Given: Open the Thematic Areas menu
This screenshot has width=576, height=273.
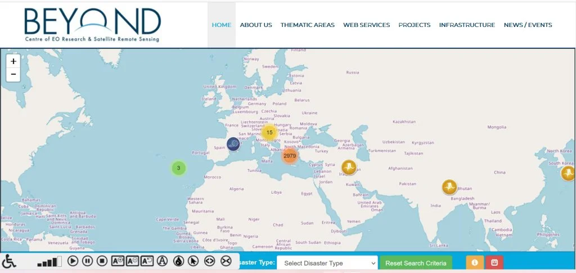Looking at the screenshot, I should pos(307,25).
